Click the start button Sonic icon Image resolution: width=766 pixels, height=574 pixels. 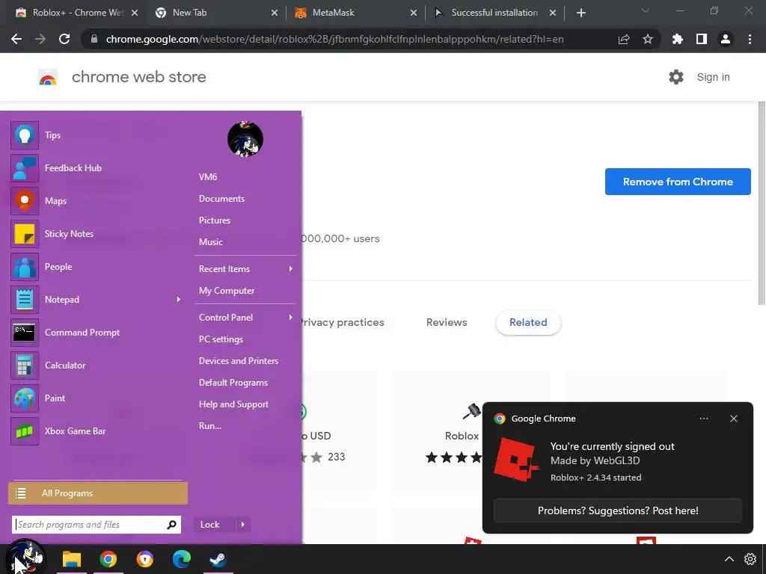pyautogui.click(x=25, y=558)
